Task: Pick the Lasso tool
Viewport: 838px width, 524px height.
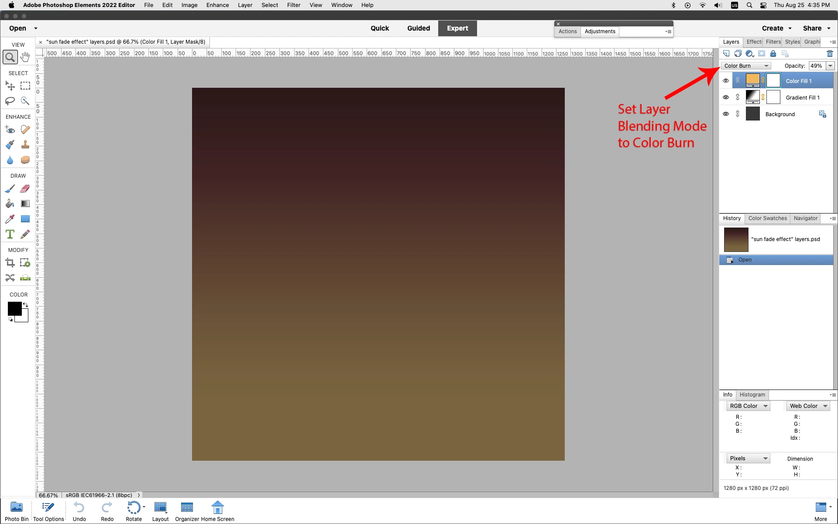Action: [x=10, y=101]
